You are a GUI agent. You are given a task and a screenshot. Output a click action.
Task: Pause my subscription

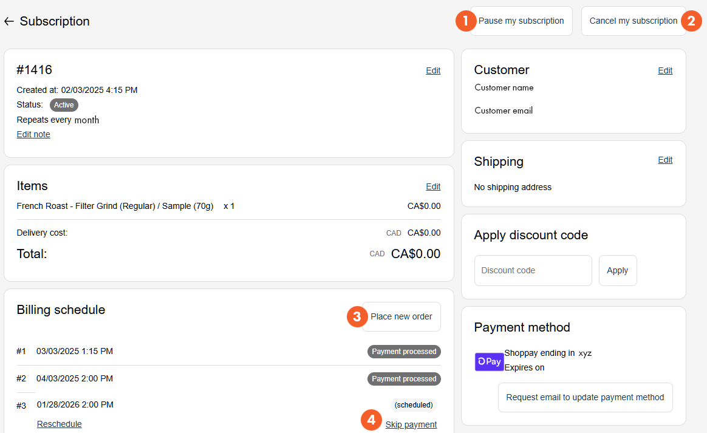(x=521, y=21)
